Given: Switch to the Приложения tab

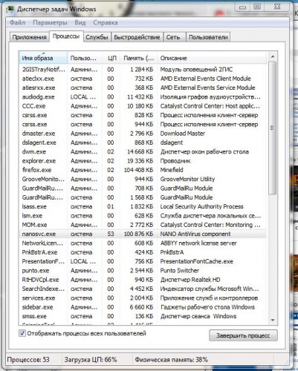Looking at the screenshot, I should coord(29,37).
